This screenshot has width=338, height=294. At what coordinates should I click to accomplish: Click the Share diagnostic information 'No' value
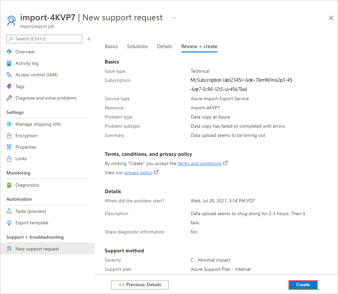[x=194, y=232]
